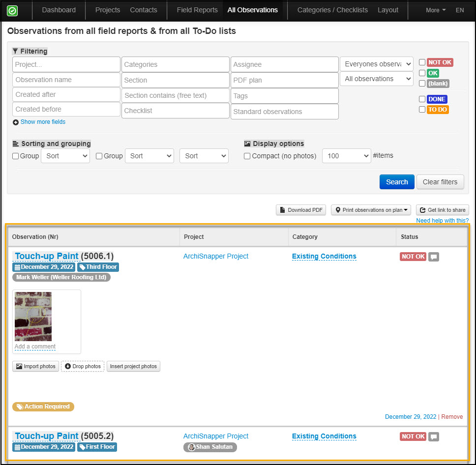
Task: Check the DONE filter checkbox
Action: click(x=422, y=99)
